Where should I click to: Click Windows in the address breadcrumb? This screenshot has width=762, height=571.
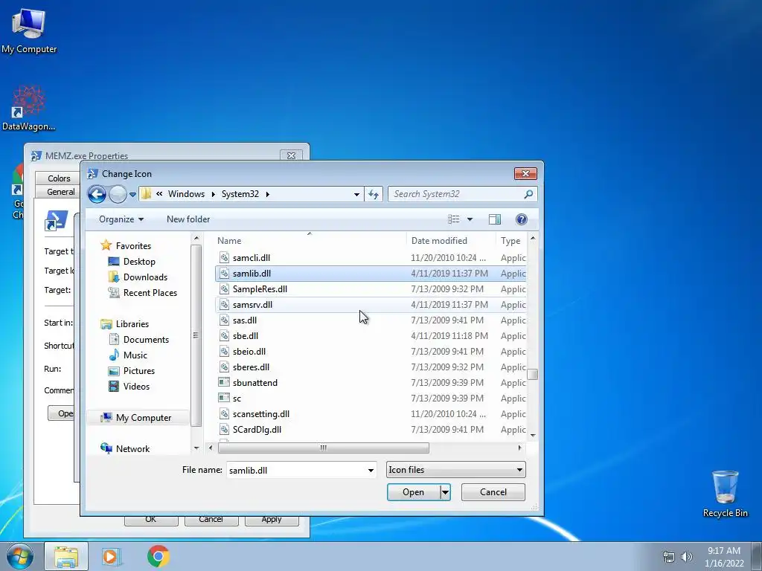pyautogui.click(x=186, y=194)
